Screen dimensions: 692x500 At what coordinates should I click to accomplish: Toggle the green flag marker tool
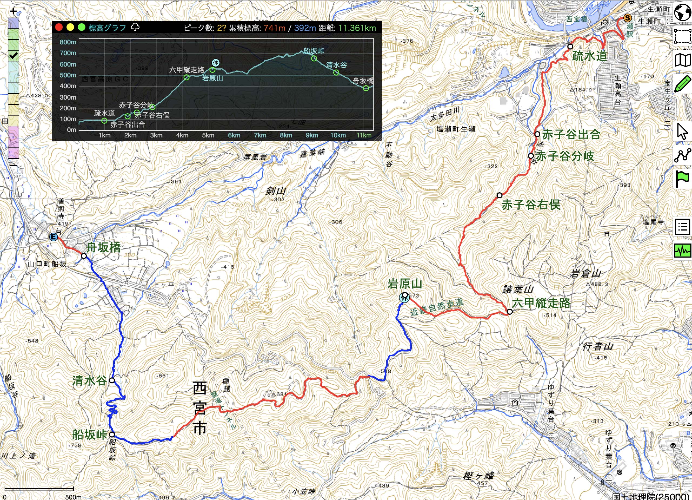(682, 179)
